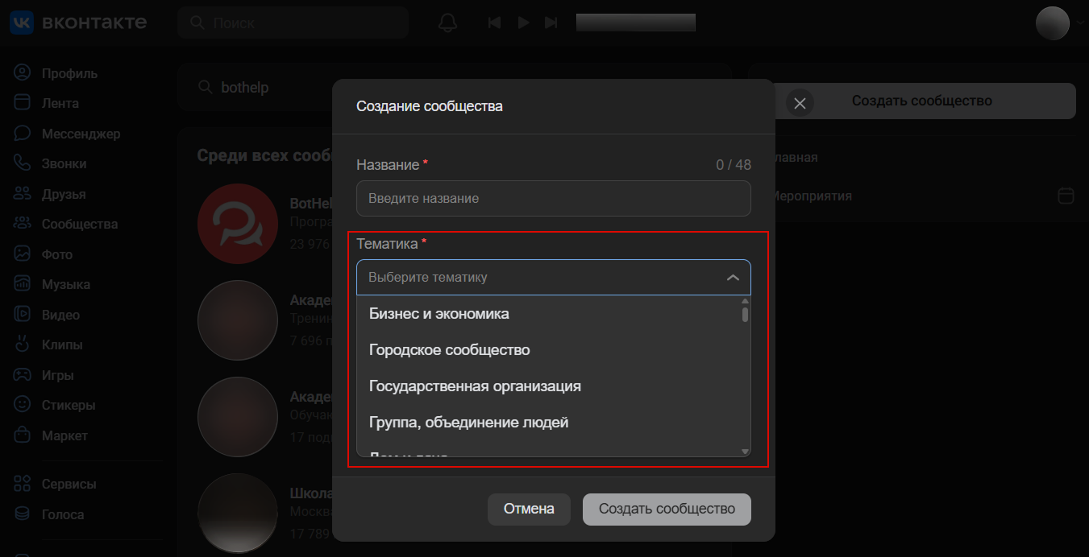
Task: Open Сервисы in the sidebar
Action: (x=69, y=484)
